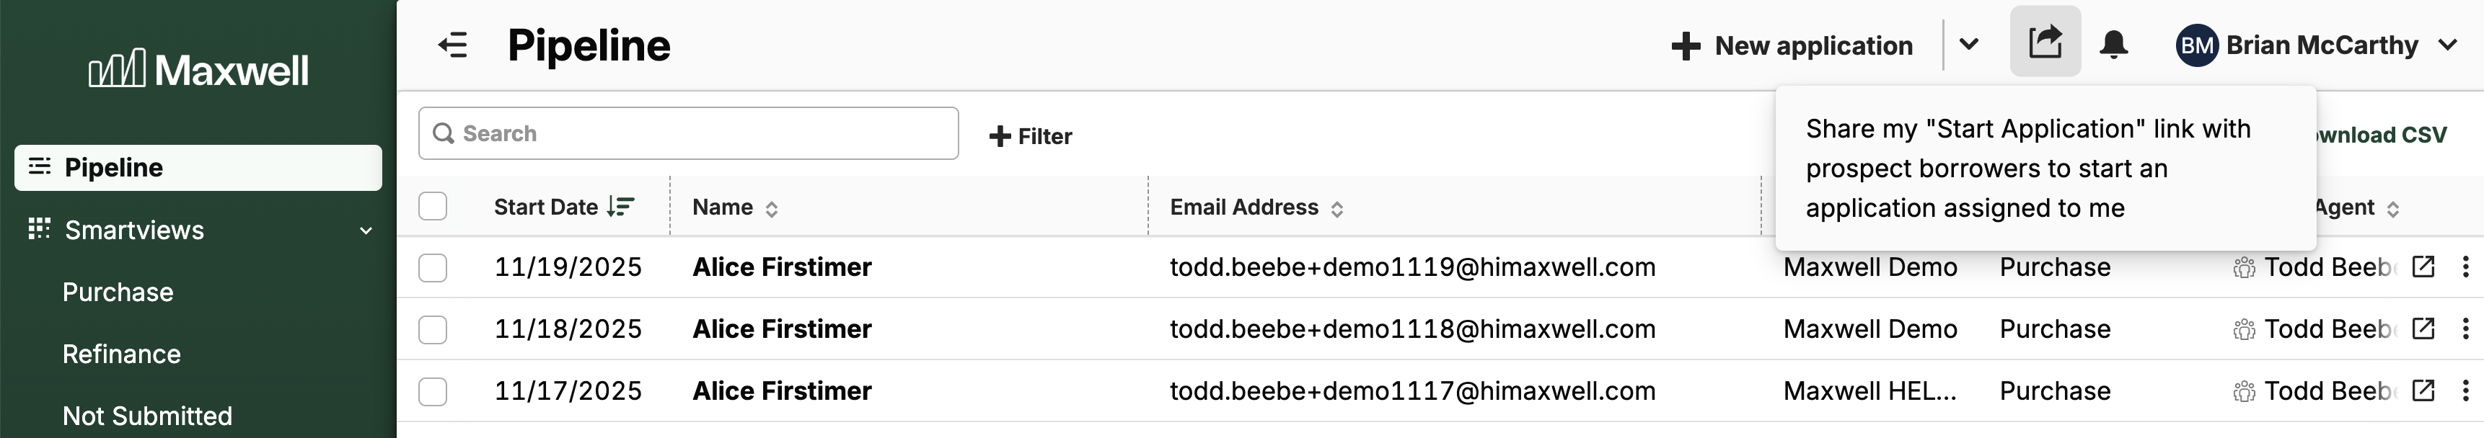This screenshot has height=438, width=2484.
Task: Click the BM user avatar
Action: coord(2195,45)
